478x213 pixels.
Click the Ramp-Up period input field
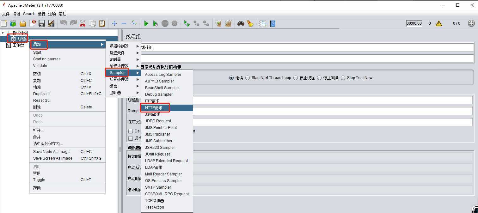333,111
